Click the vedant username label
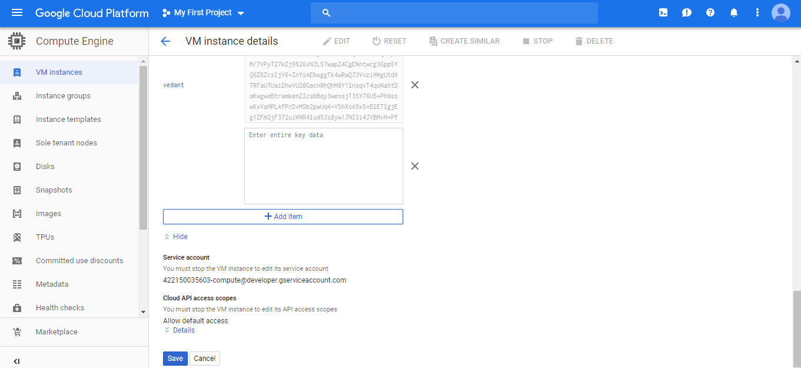 (174, 85)
